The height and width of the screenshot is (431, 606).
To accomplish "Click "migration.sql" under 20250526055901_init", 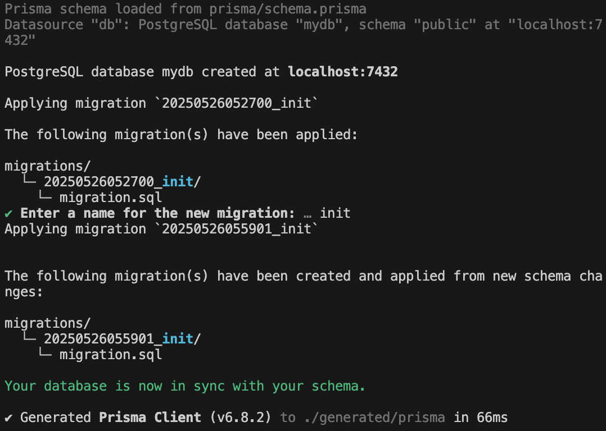I will pyautogui.click(x=111, y=355).
